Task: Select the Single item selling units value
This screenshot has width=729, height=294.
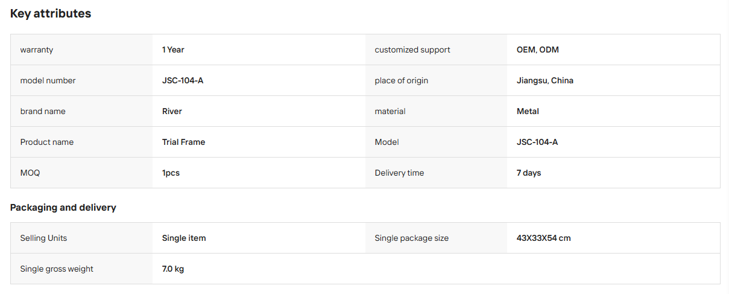Action: (184, 238)
